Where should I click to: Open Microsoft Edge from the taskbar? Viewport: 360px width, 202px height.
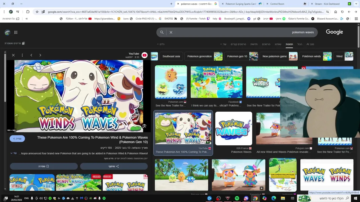(x=274, y=198)
